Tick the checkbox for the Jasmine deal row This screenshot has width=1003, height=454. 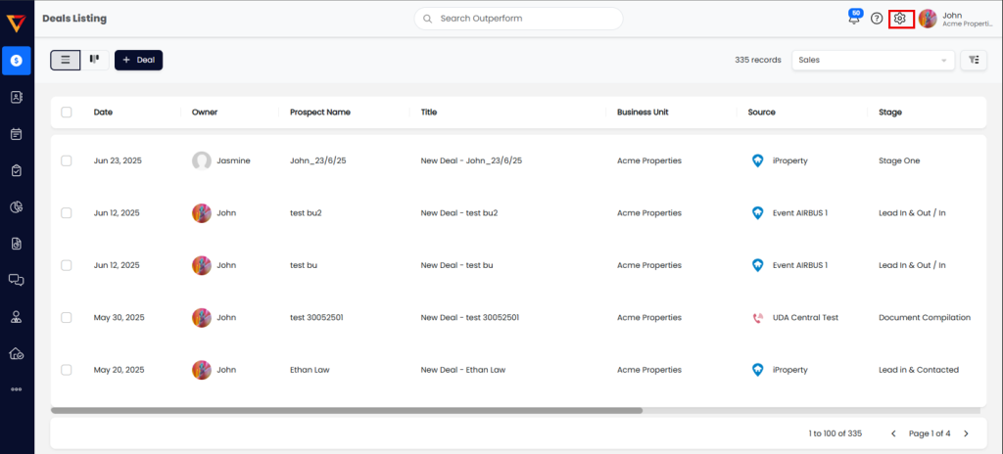point(67,160)
